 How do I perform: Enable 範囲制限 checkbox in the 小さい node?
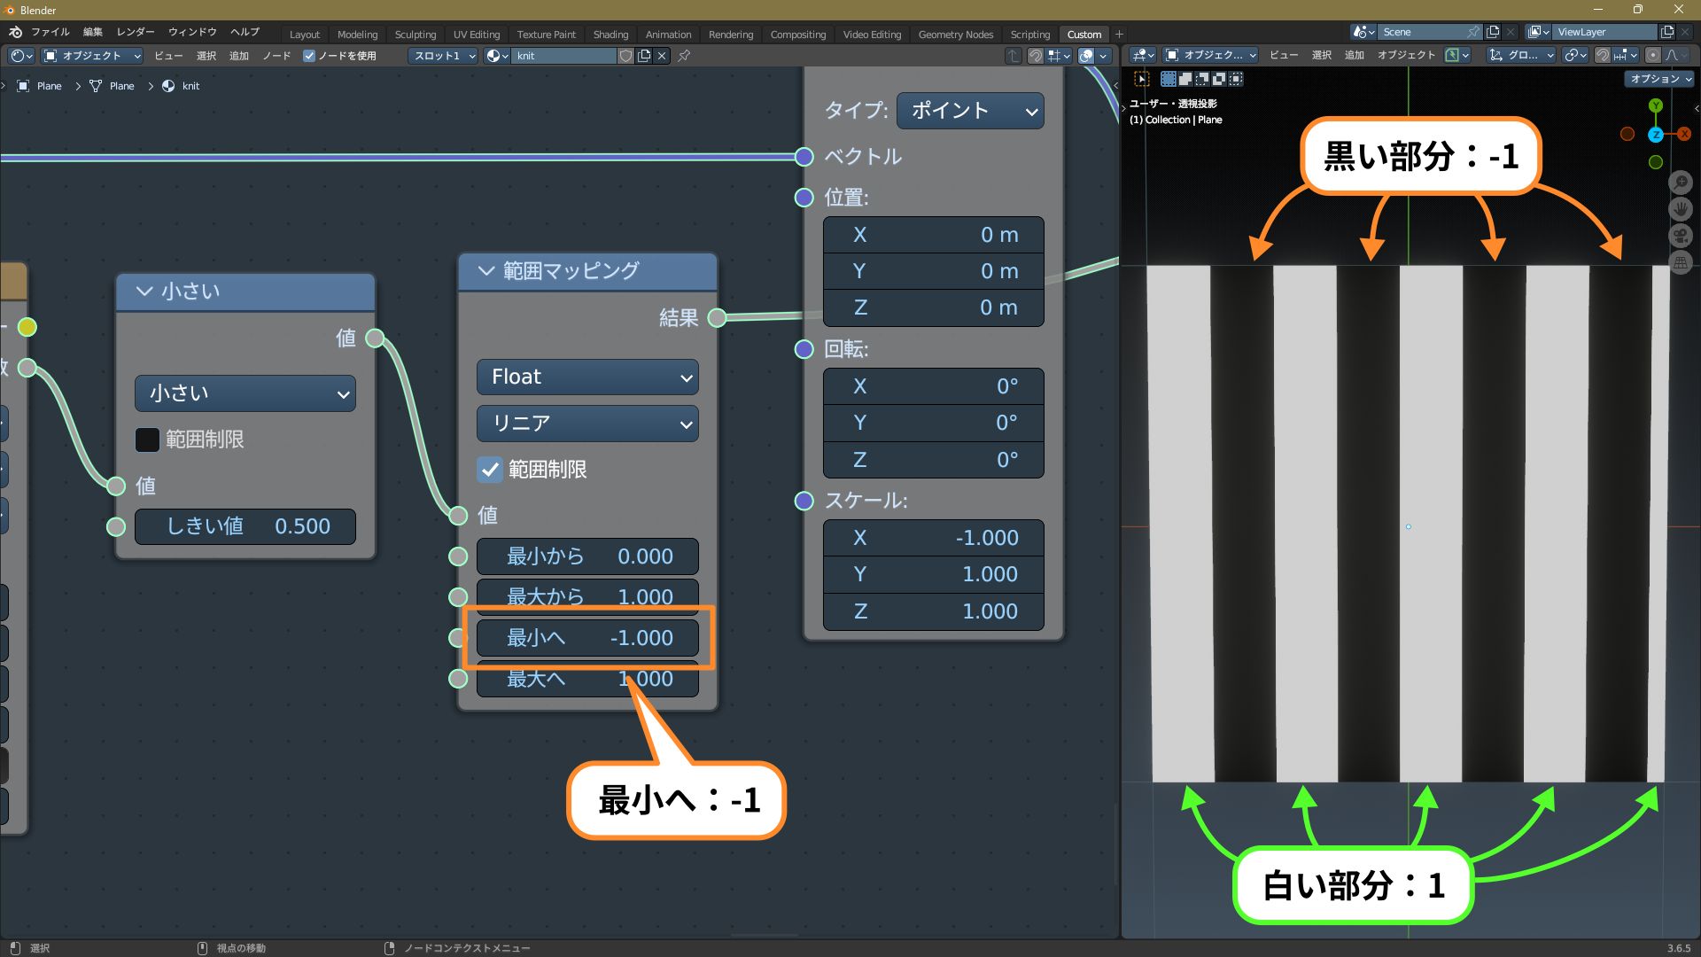(x=147, y=440)
